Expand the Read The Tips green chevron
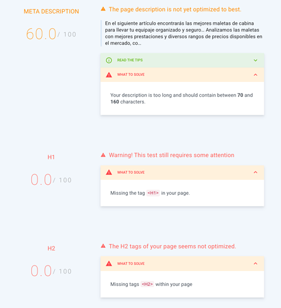281x308 pixels. (255, 60)
